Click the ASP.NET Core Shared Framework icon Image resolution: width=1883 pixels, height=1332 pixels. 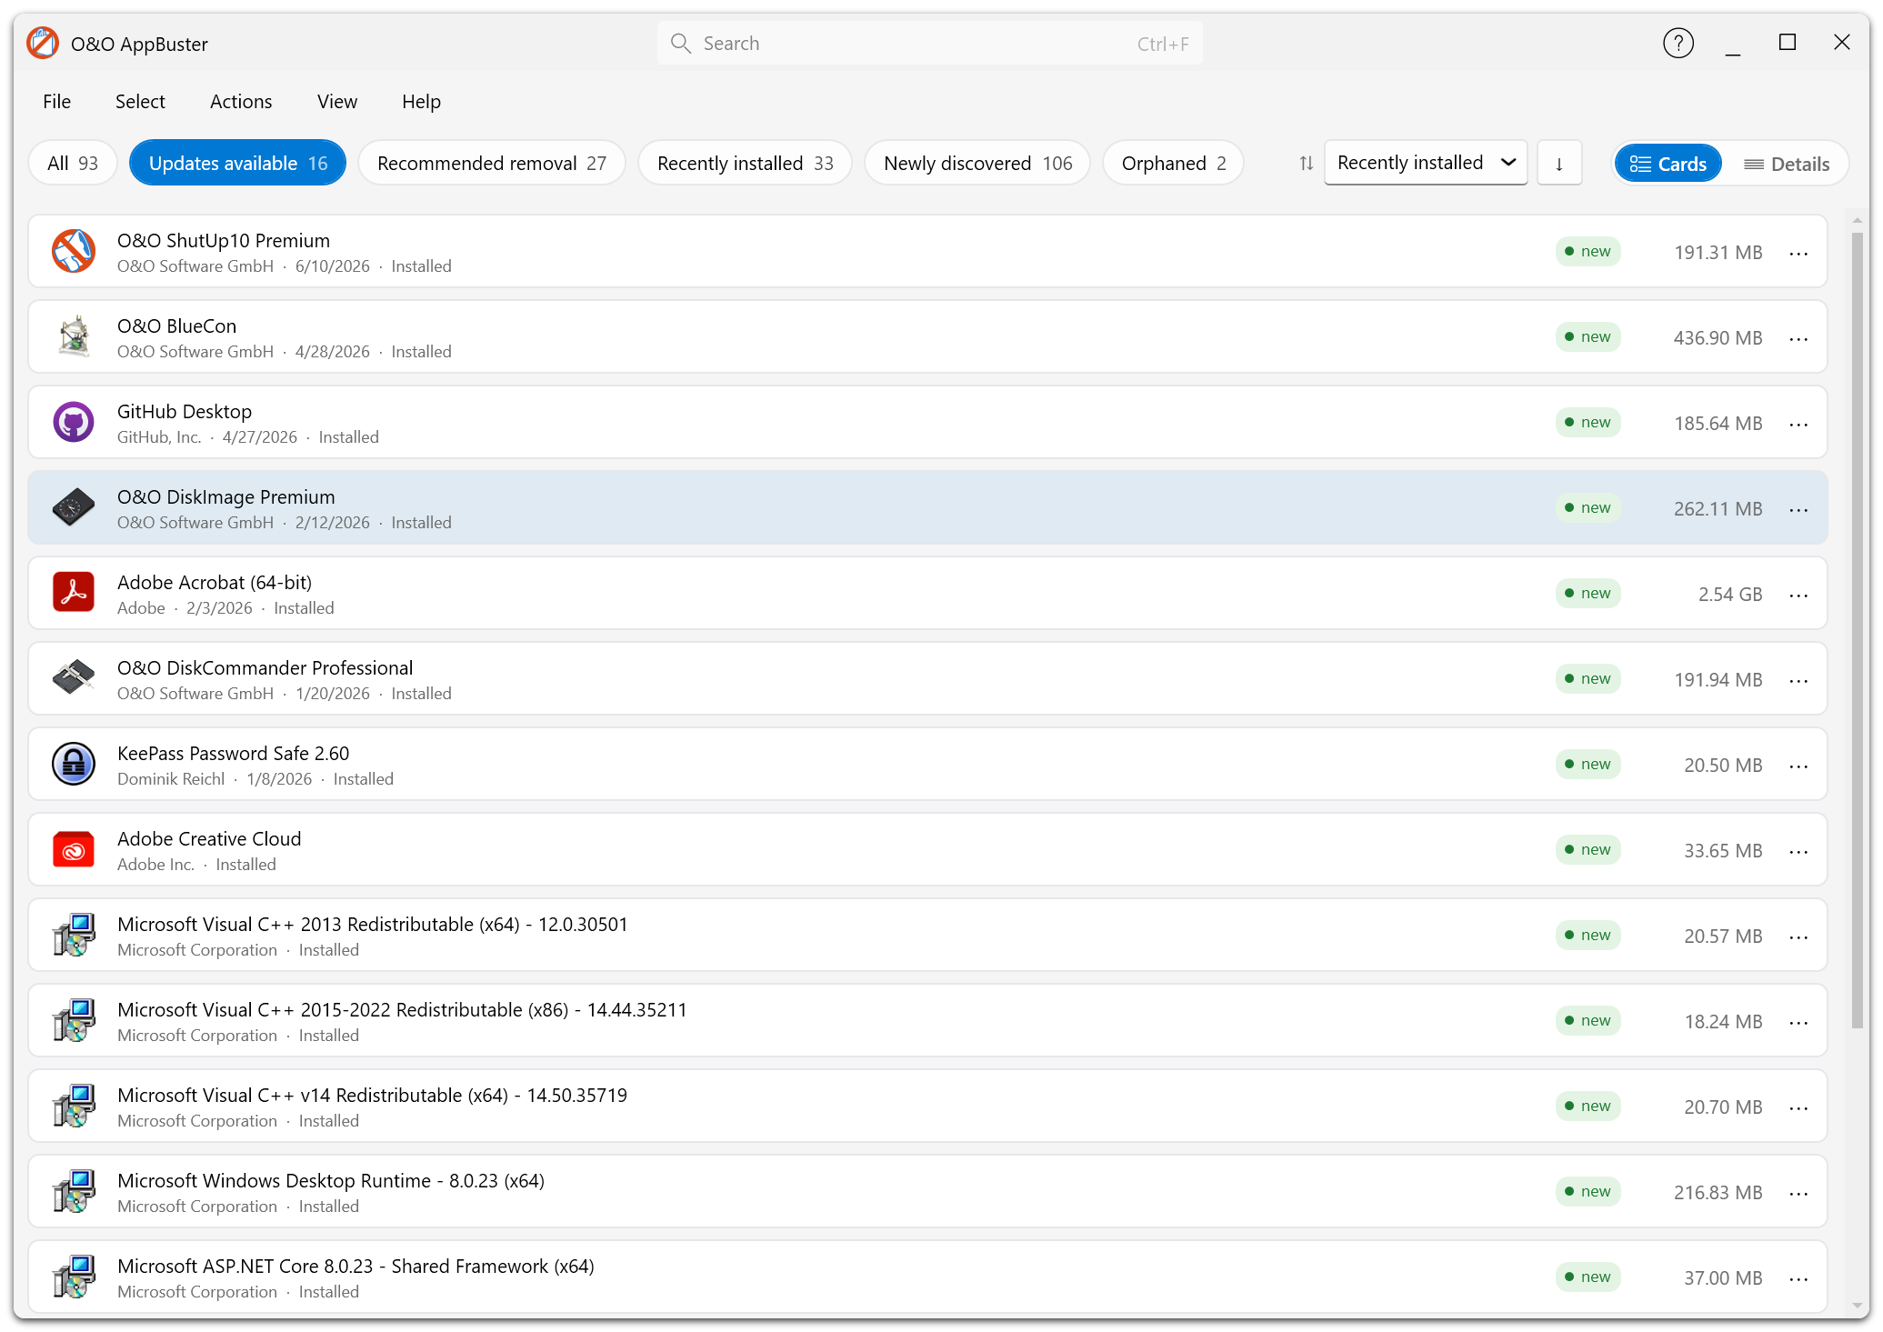click(x=74, y=1277)
